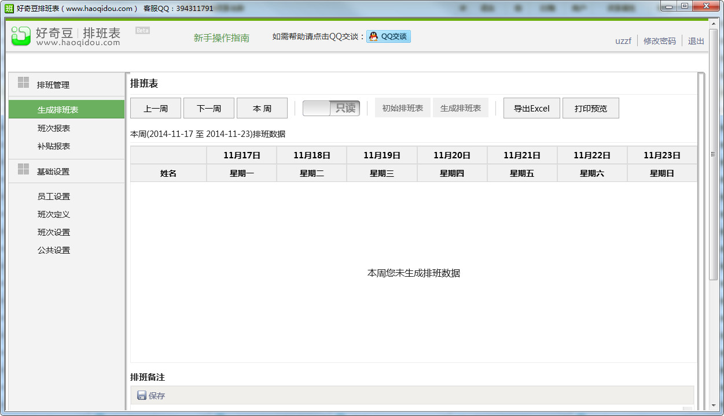Click the grid icon beside 基础设置
Screen dimensions: 724x416
click(22, 170)
